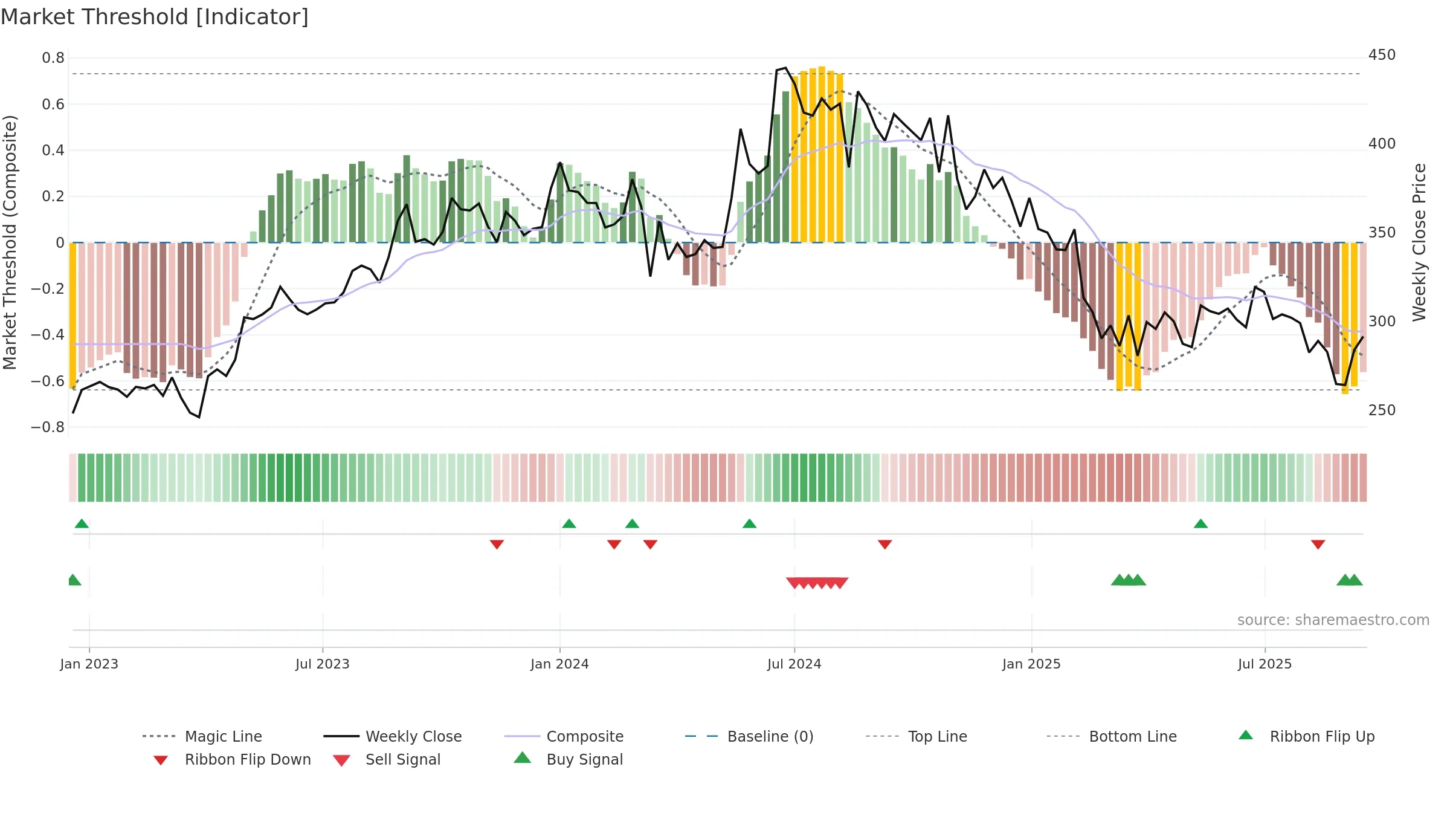1450x816 pixels.
Task: Click the source: sharemaestro.com text
Action: (x=1333, y=620)
